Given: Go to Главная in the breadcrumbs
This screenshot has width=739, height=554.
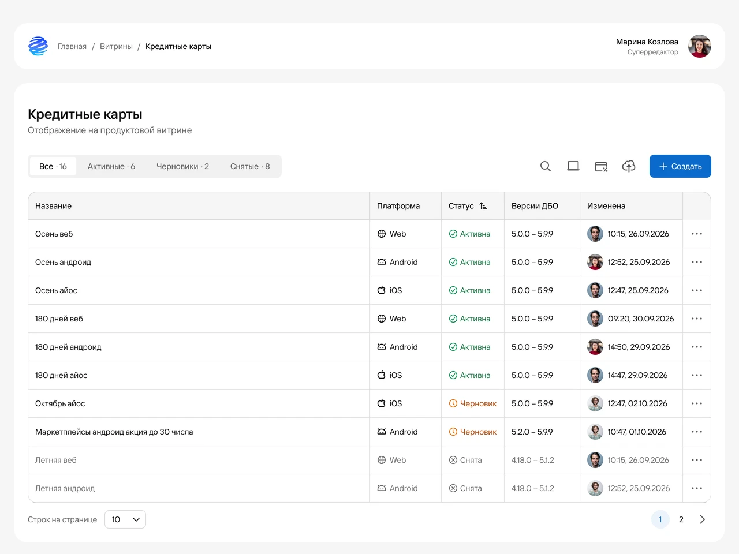Looking at the screenshot, I should click(x=72, y=46).
